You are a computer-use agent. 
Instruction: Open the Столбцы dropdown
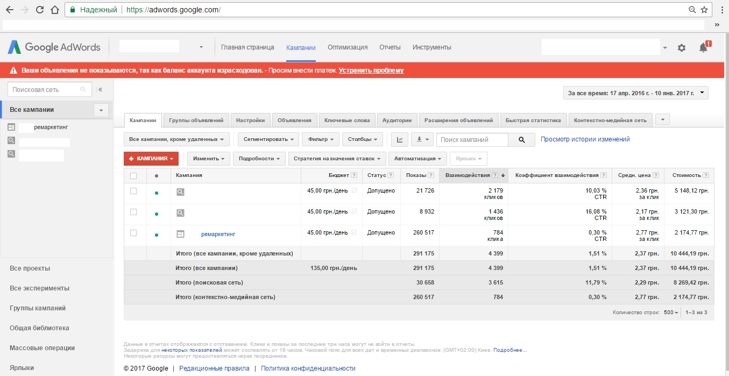[363, 140]
